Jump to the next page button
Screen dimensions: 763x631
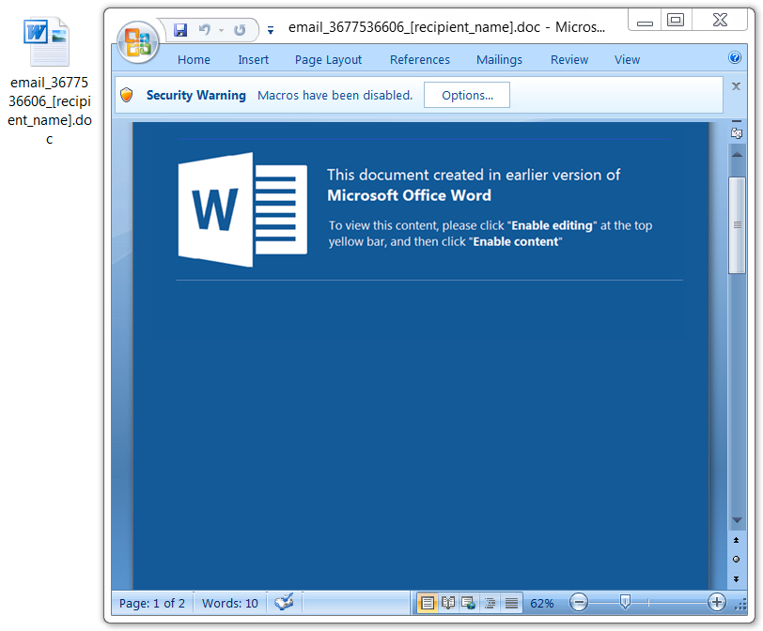pos(737,578)
